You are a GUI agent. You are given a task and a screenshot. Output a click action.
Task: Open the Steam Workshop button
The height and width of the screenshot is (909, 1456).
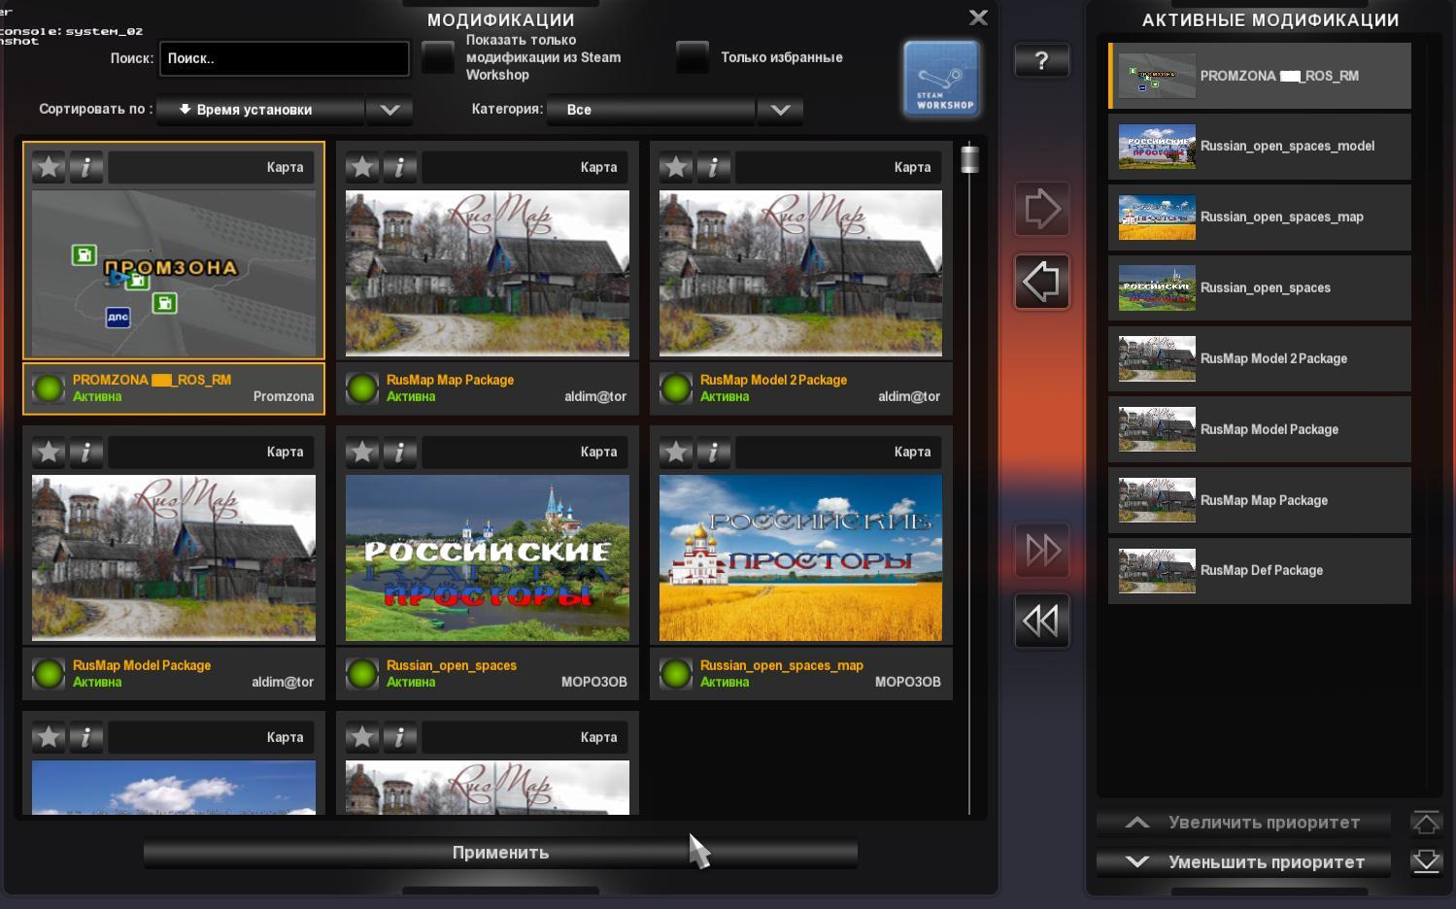[941, 80]
